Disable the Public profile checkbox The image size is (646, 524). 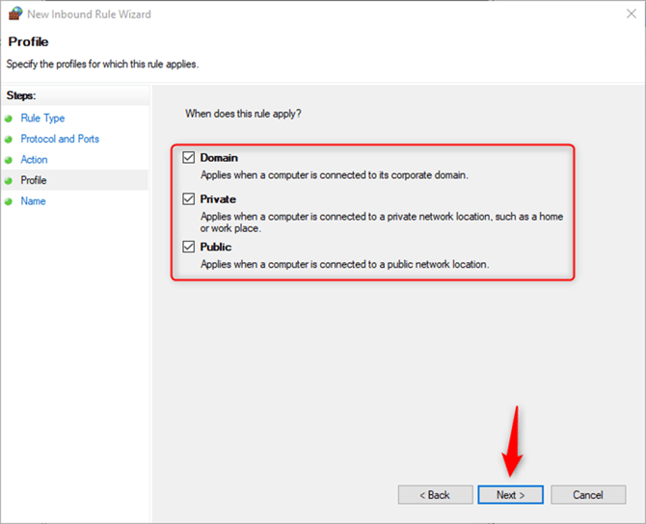(x=189, y=248)
